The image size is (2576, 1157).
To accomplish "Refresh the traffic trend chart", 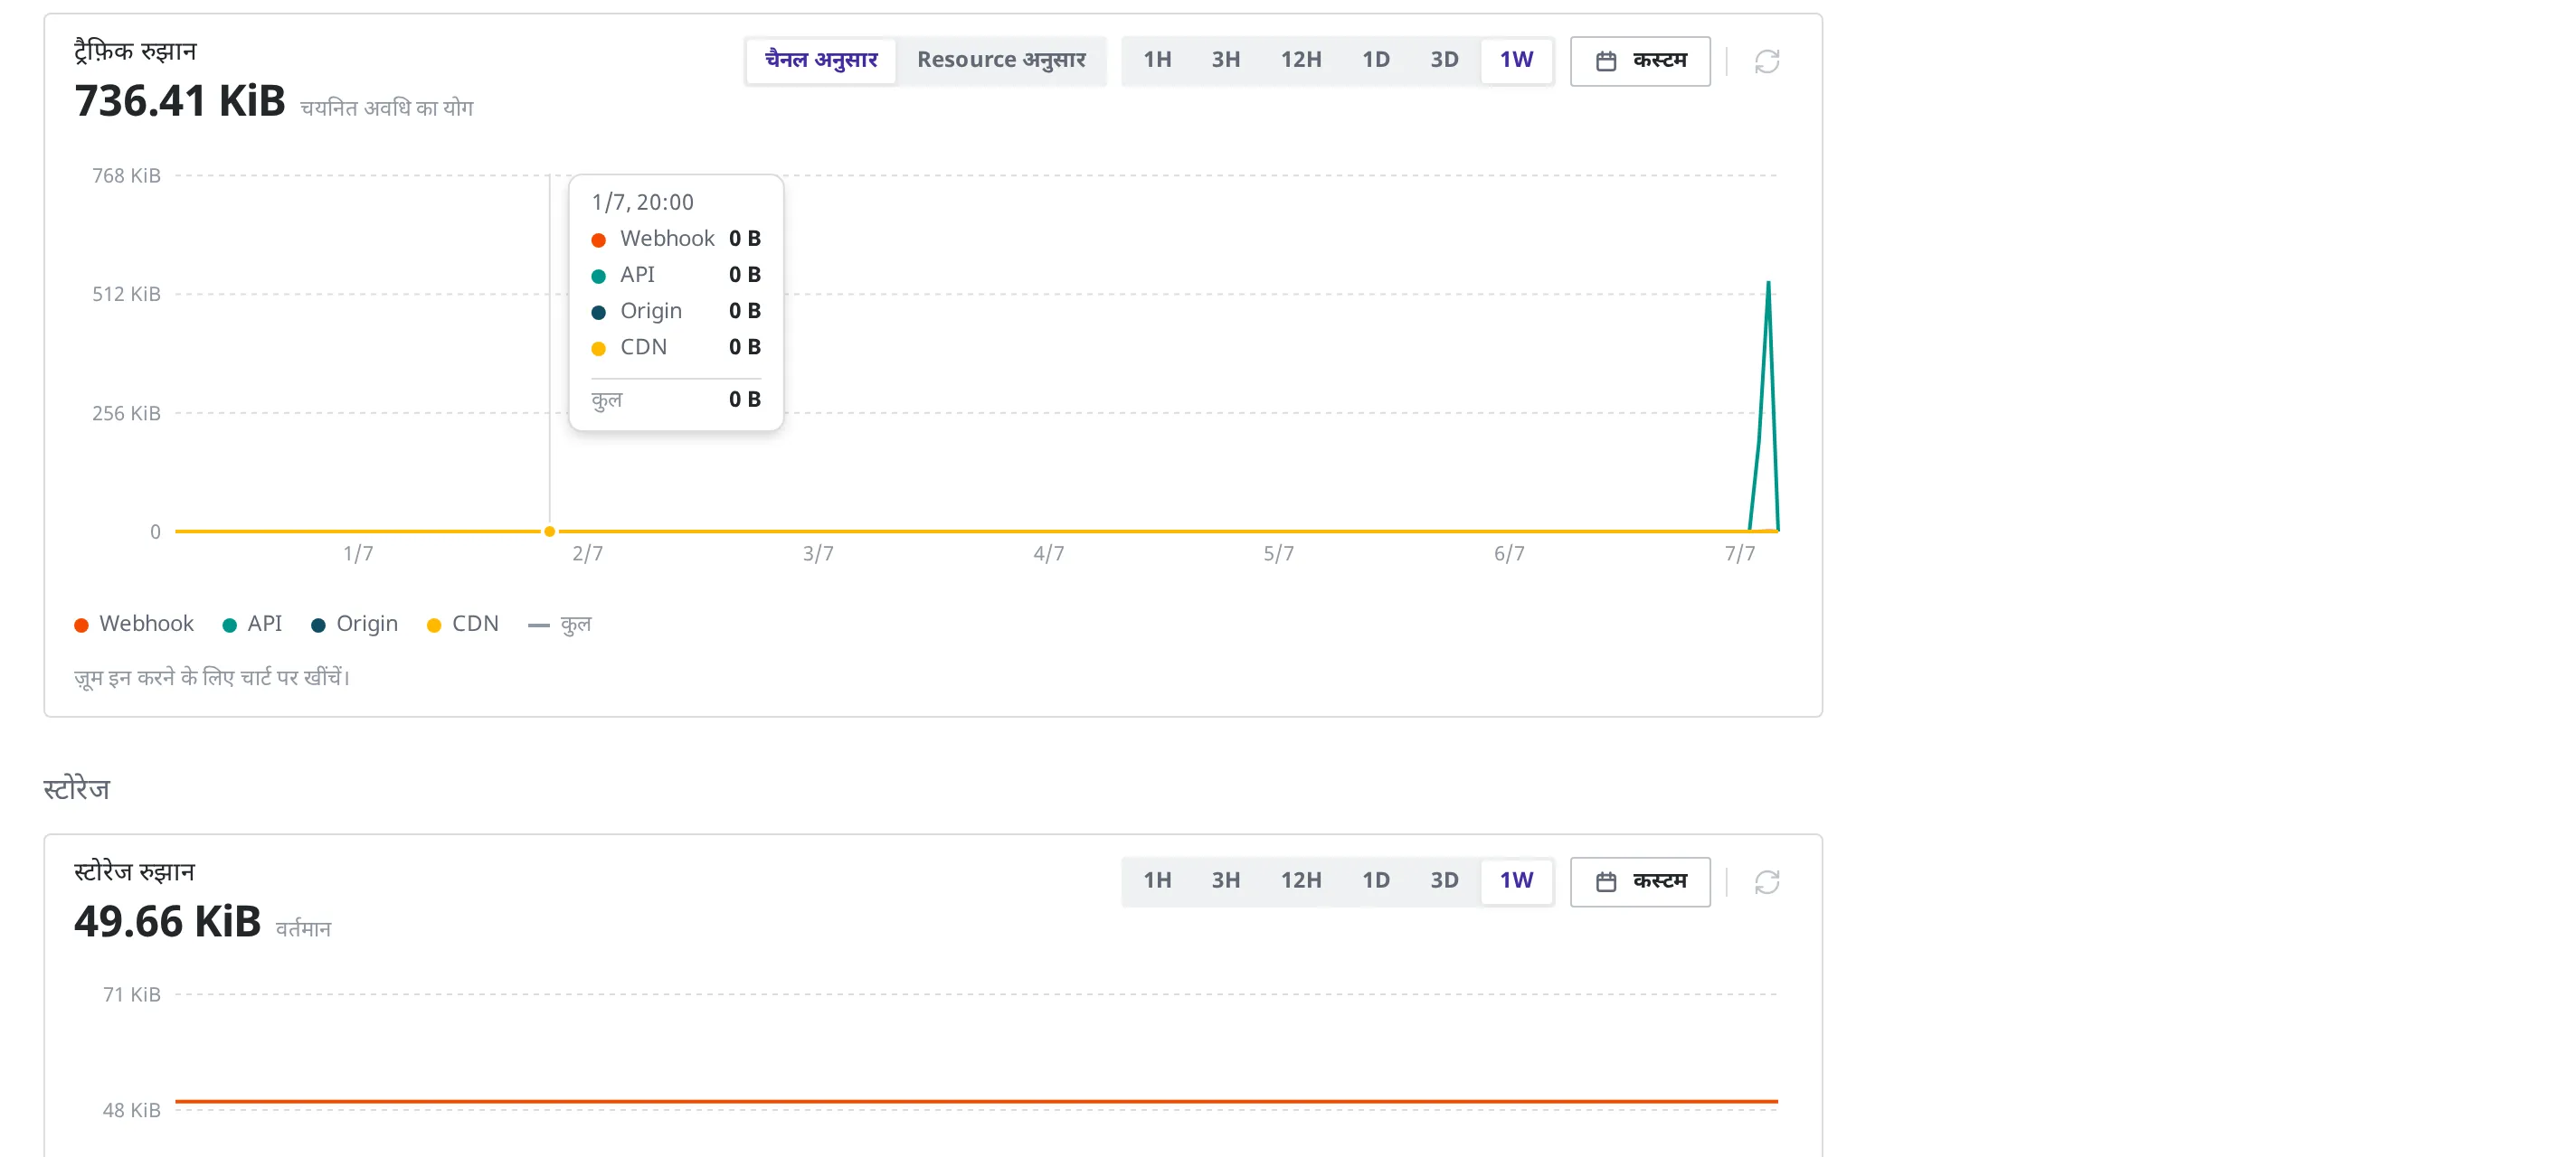I will click(1766, 61).
